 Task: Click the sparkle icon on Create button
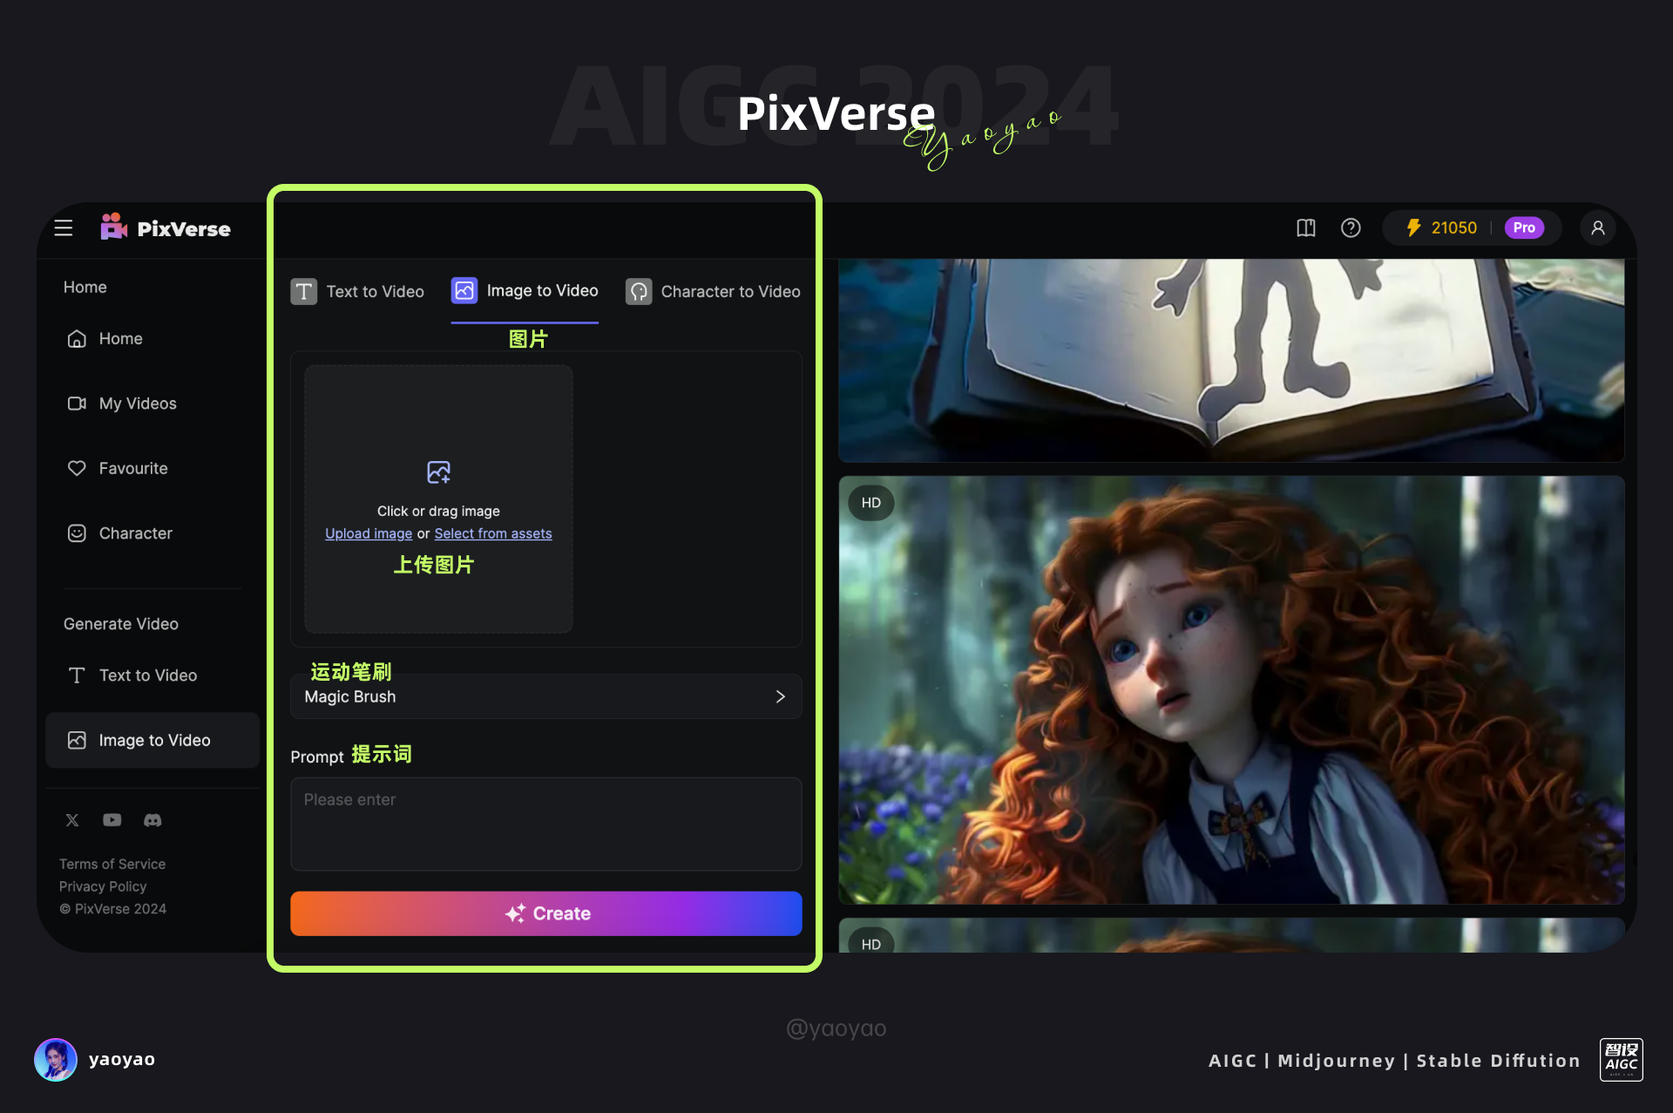pos(515,913)
